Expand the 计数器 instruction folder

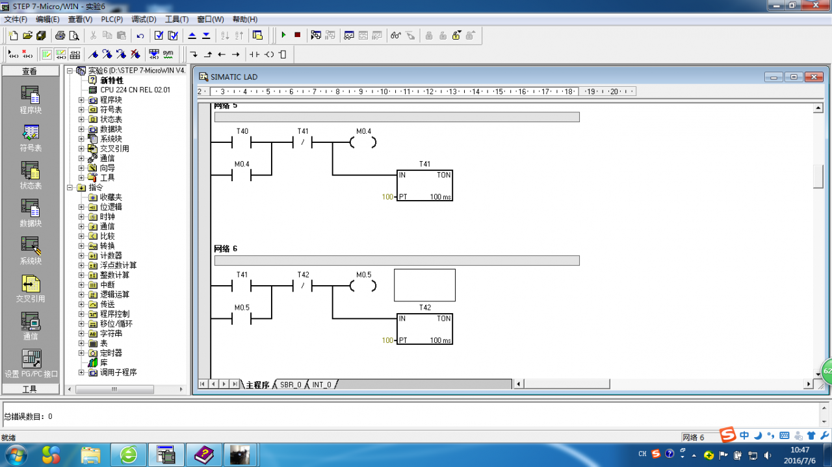81,255
